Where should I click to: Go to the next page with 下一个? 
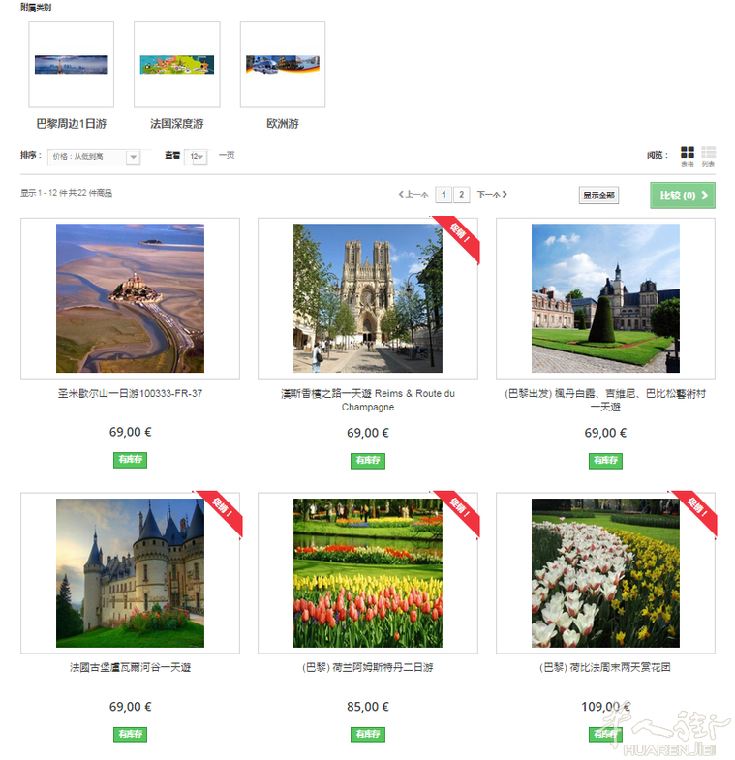[x=492, y=195]
